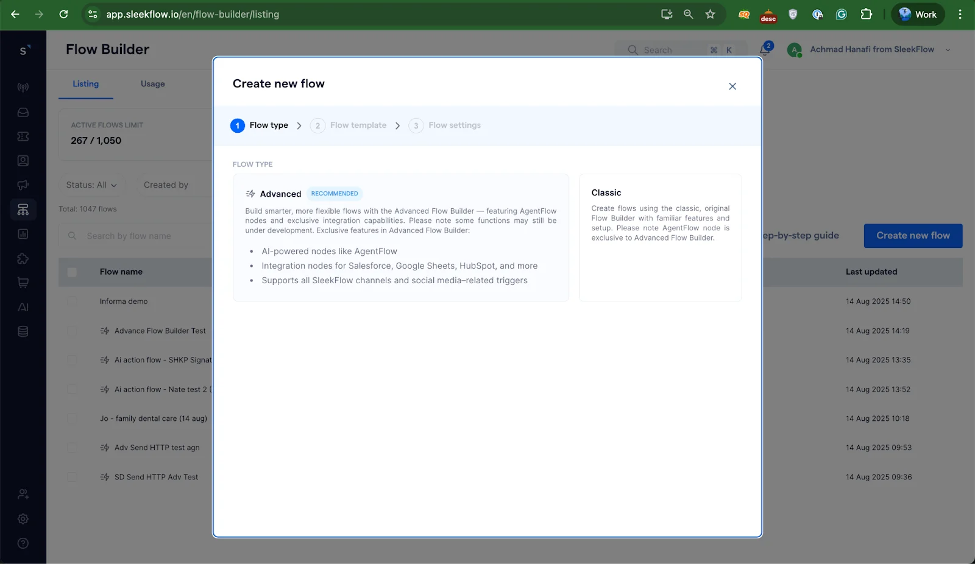Click the Flow settings step
This screenshot has height=564, width=975.
(445, 125)
